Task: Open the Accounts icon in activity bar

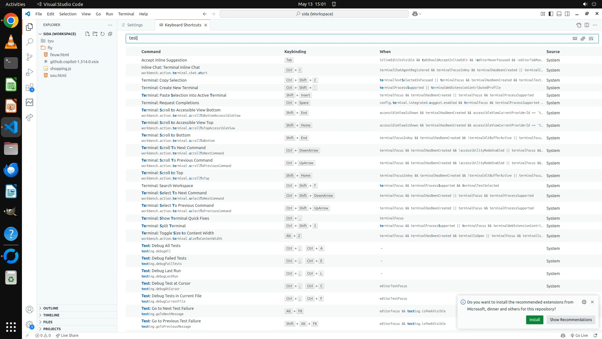Action: tap(29, 310)
